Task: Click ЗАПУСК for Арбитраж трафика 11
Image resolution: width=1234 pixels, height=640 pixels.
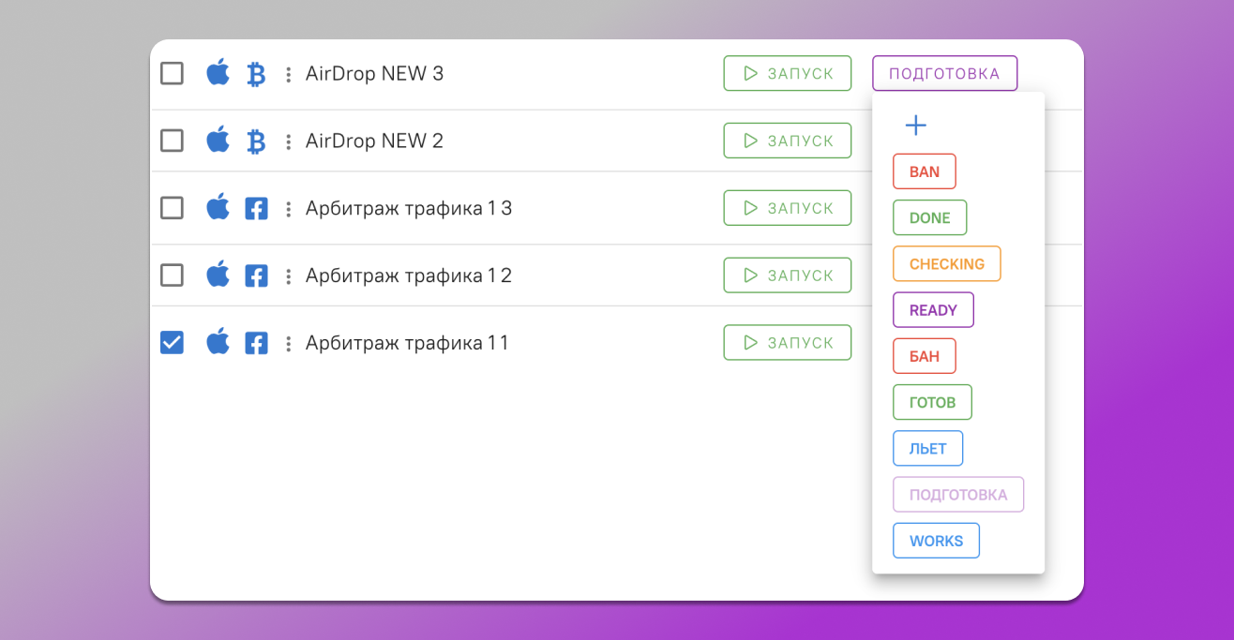Action: pyautogui.click(x=787, y=342)
